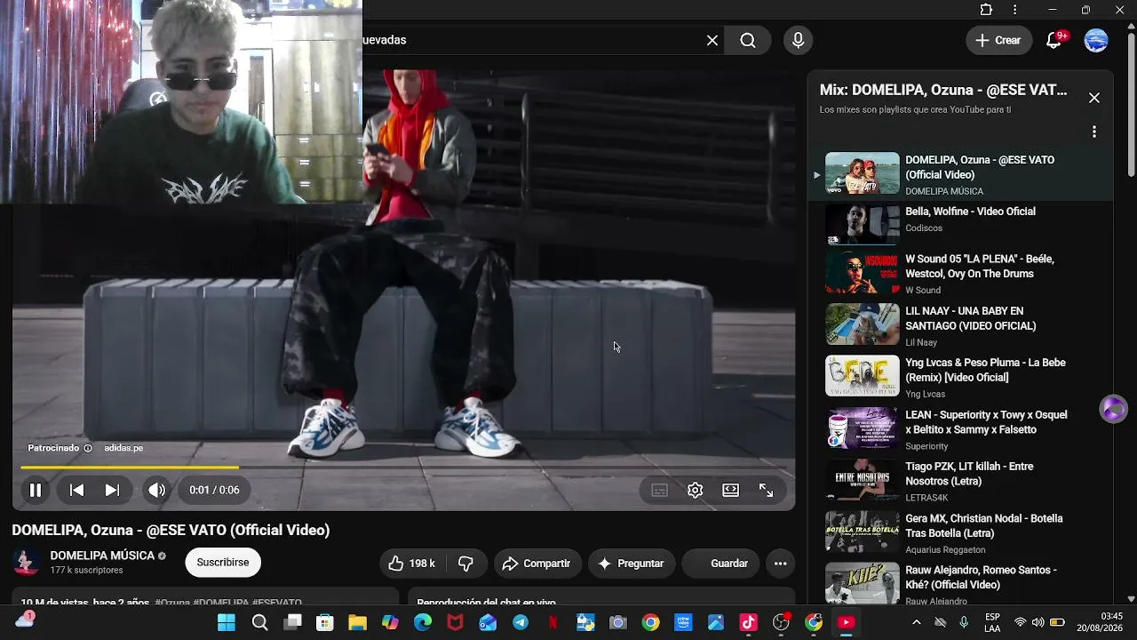Play Tiago PZK, LIT killah - Entre Nosotros
This screenshot has width=1137, height=640.
(x=959, y=481)
